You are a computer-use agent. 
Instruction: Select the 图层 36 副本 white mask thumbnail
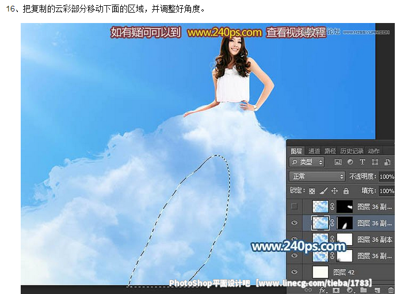coord(345,239)
